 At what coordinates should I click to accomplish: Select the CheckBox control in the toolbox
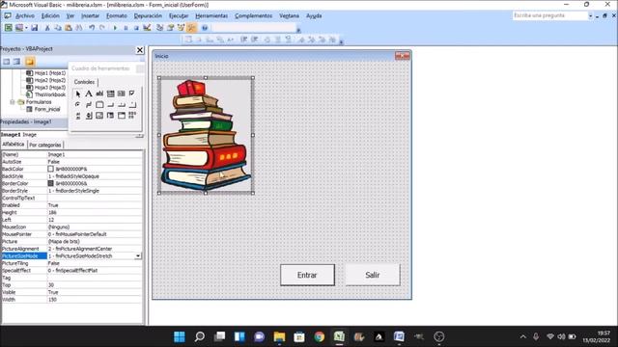pos(132,93)
